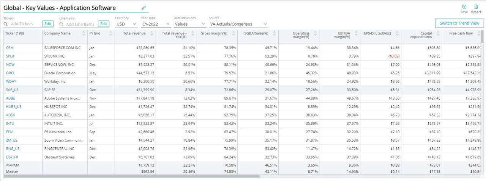486x181 pixels.
Task: Focus the Add Tickers input field
Action: (25, 24)
